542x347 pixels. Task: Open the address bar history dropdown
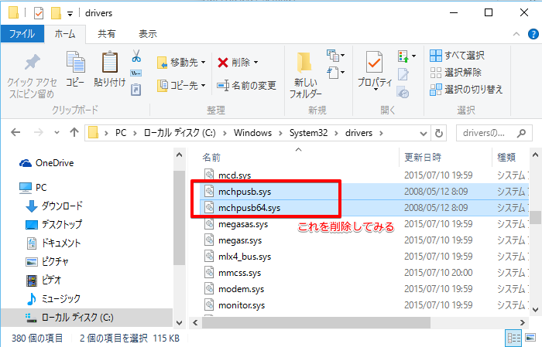click(423, 133)
